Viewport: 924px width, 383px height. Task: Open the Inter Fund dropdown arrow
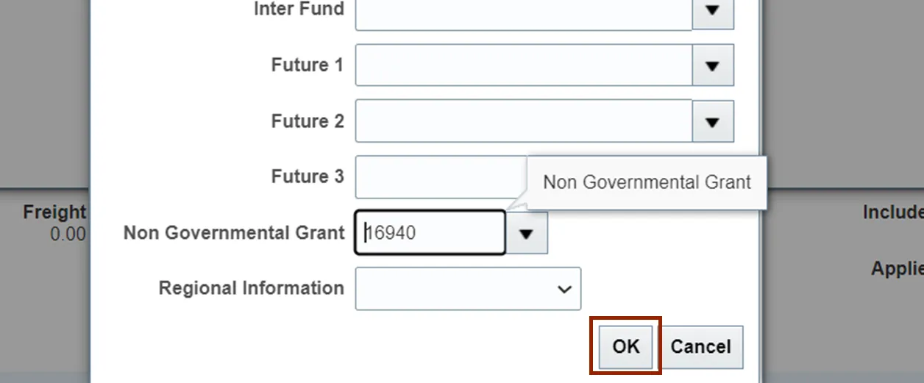(712, 11)
